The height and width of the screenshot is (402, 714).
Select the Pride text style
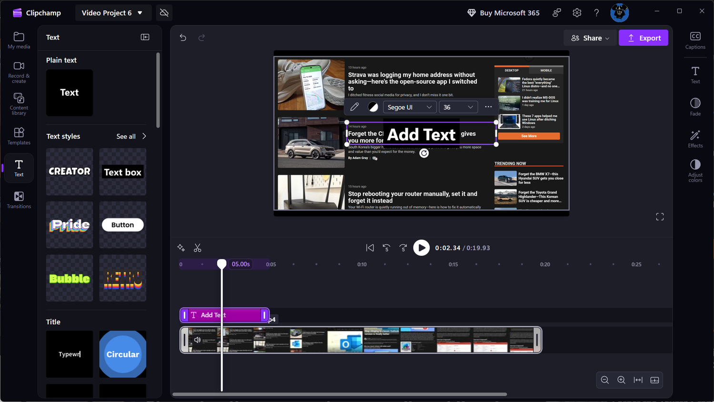click(x=70, y=225)
